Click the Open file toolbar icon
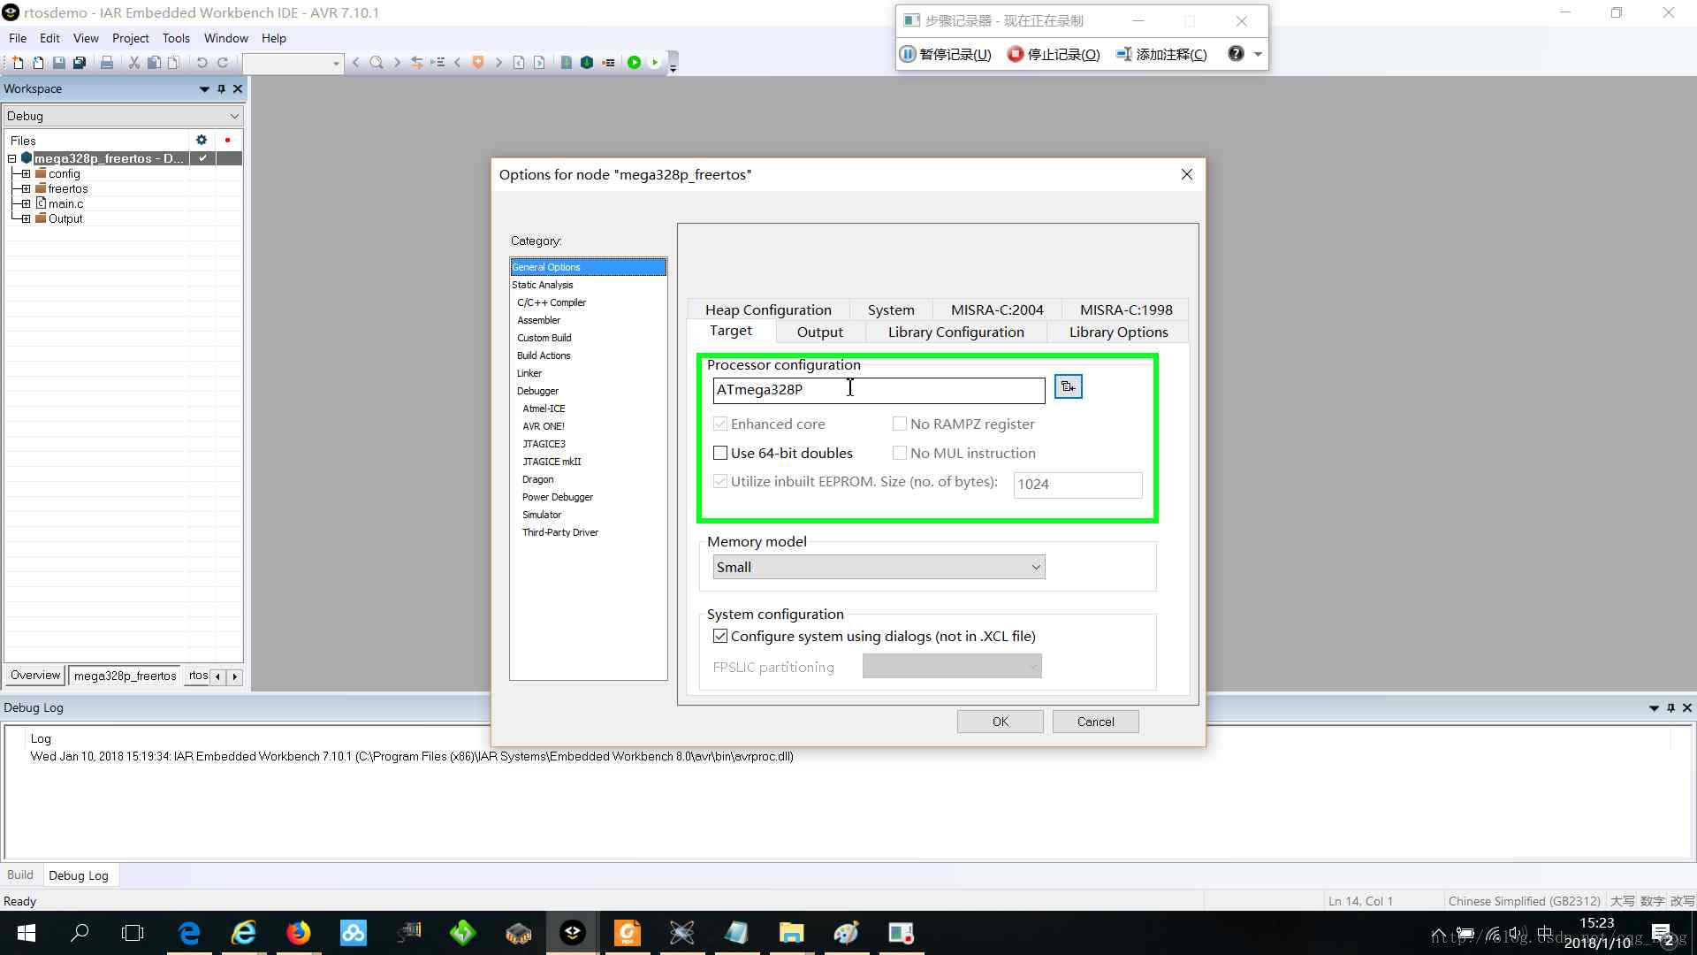The width and height of the screenshot is (1697, 955). pyautogui.click(x=38, y=63)
